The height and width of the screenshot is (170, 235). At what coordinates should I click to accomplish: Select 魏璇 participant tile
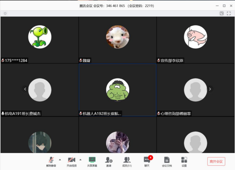coord(118,40)
